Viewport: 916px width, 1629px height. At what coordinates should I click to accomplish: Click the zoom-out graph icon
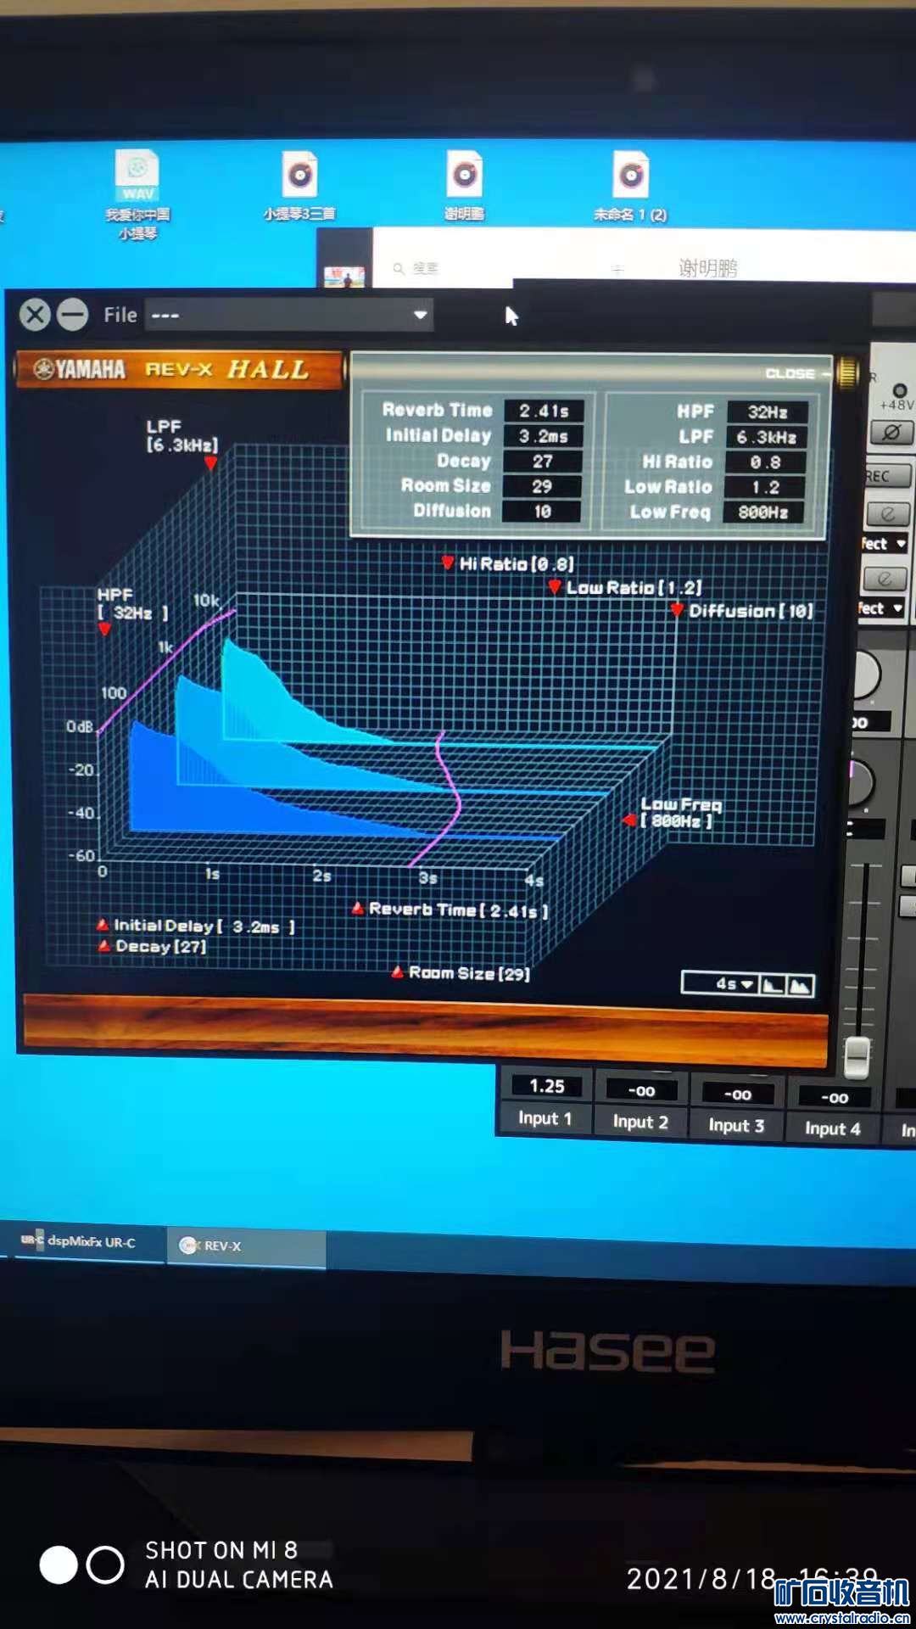click(x=773, y=985)
